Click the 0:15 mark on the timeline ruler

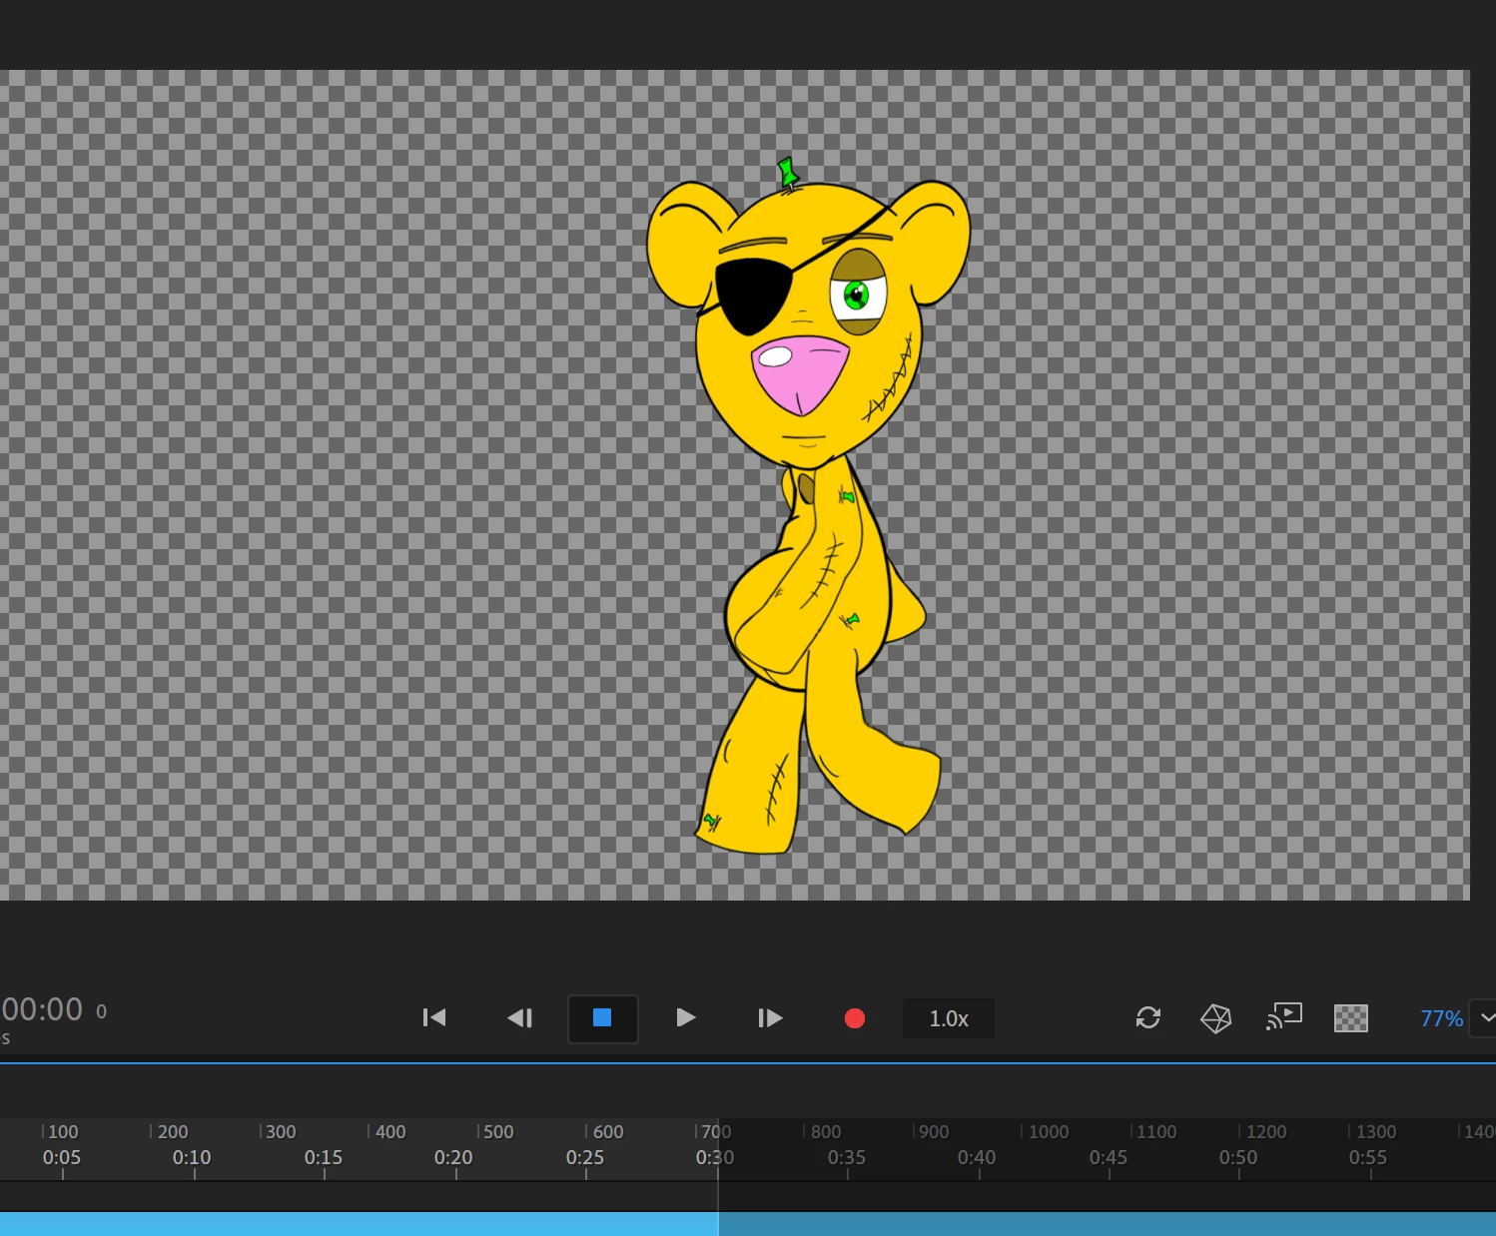coord(324,1158)
